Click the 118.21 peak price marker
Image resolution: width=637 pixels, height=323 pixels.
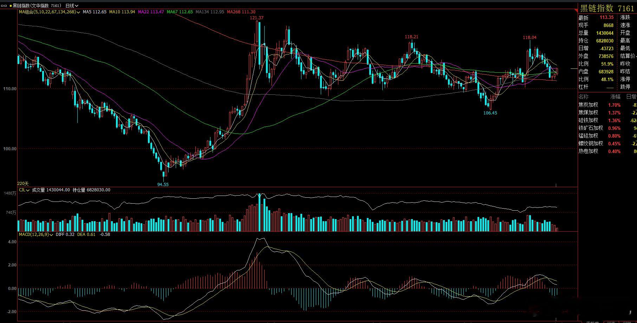pos(411,37)
